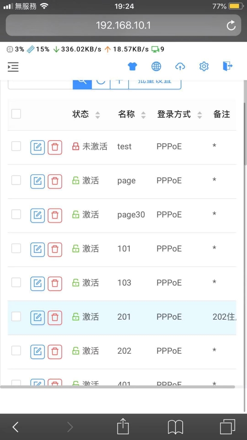This screenshot has width=247, height=440.
Task: Sort by 状态 column arrows
Action: pos(97,115)
